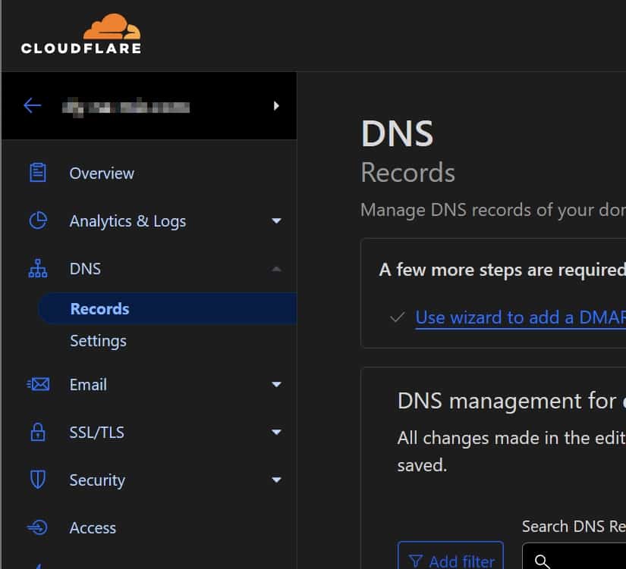
Task: Click the Add filter button
Action: click(x=450, y=559)
